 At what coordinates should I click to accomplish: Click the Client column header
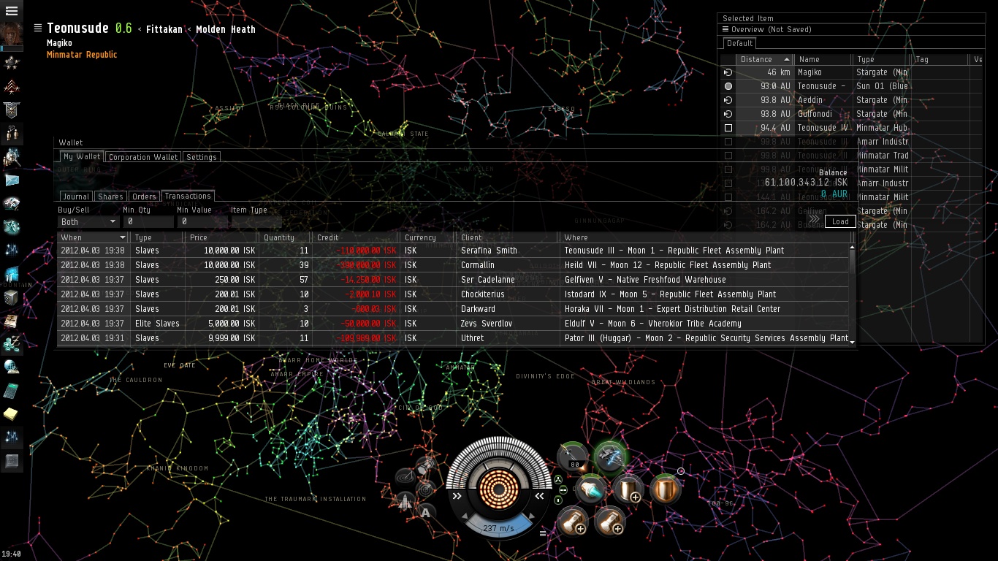coord(508,237)
